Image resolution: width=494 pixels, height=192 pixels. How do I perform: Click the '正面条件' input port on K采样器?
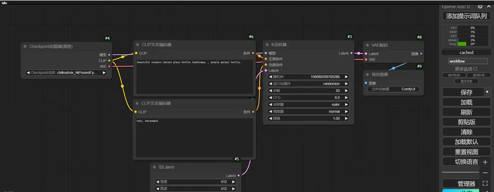tap(266, 59)
